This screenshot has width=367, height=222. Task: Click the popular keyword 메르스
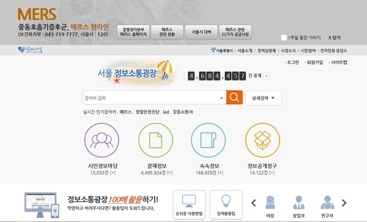125,112
